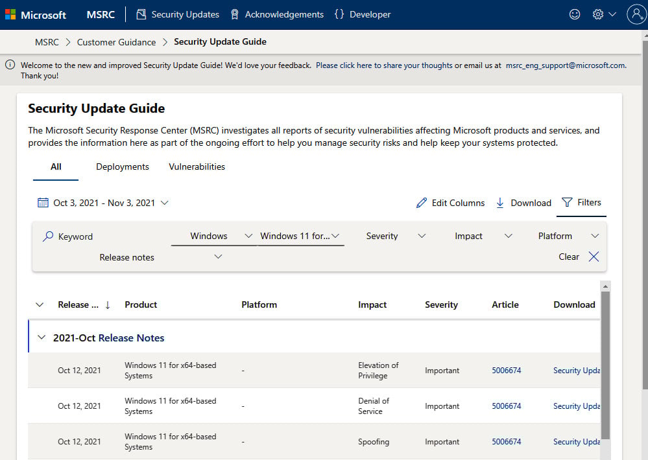Click the Severity column header
The image size is (648, 460).
click(441, 305)
